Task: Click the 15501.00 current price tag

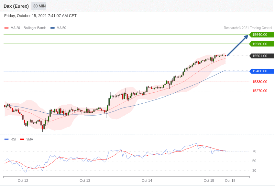Action: (x=261, y=56)
